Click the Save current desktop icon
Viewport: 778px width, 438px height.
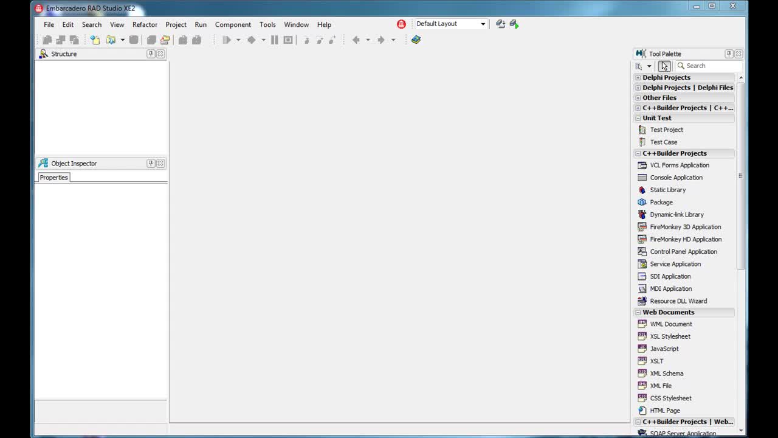[500, 24]
